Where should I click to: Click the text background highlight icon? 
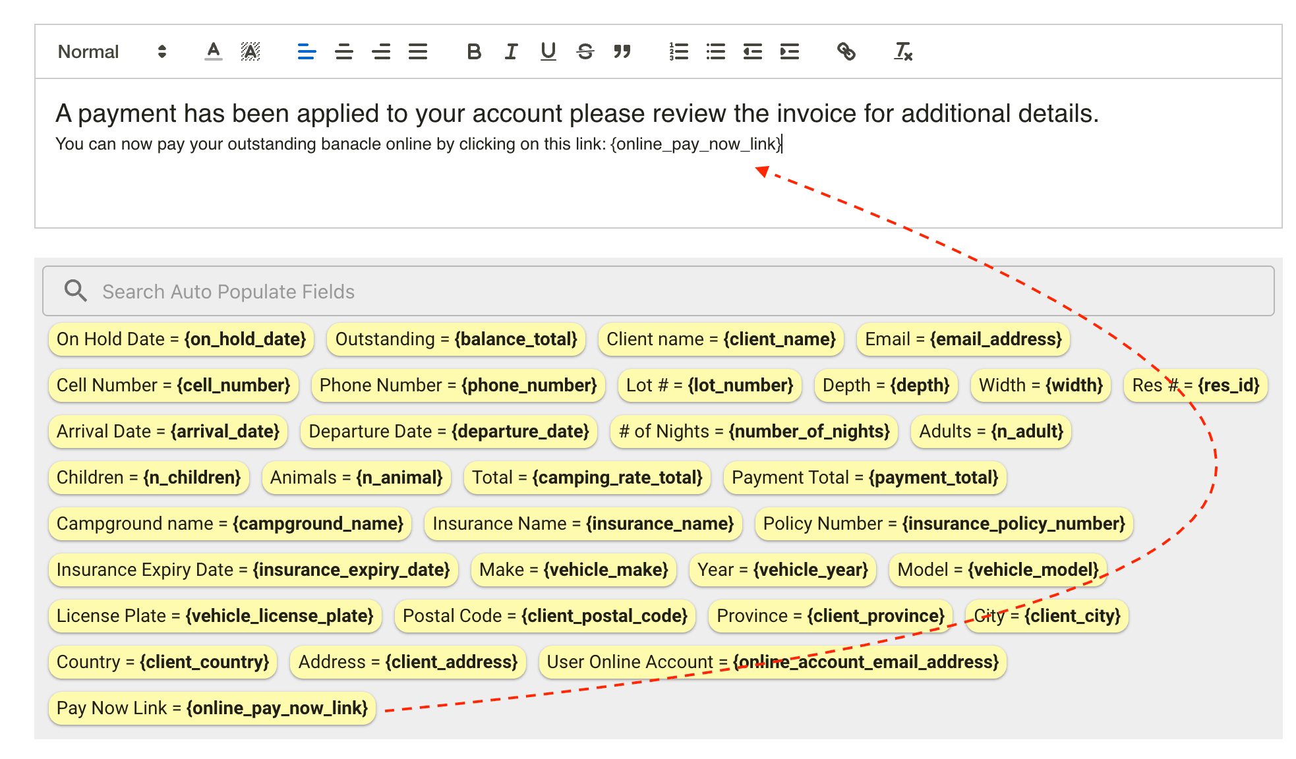pyautogui.click(x=250, y=51)
